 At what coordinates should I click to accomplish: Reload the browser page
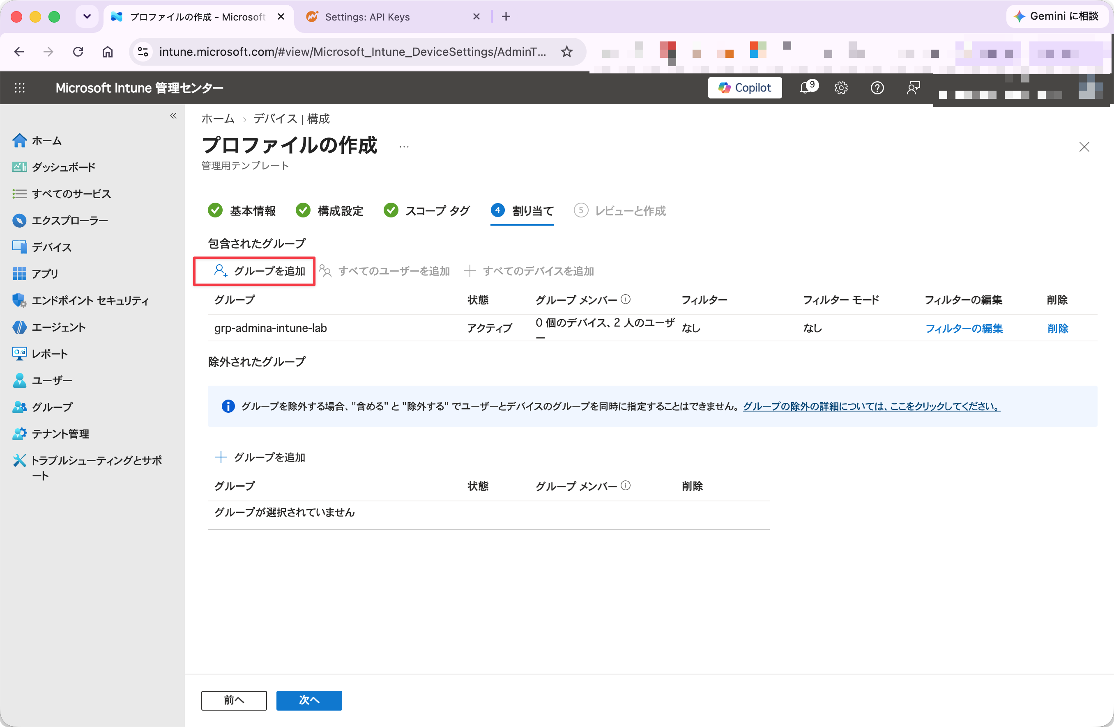coord(78,51)
